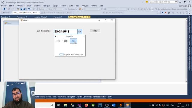
Task: Expand the Undo history dropdown arrow
Action: [x=31, y=9]
